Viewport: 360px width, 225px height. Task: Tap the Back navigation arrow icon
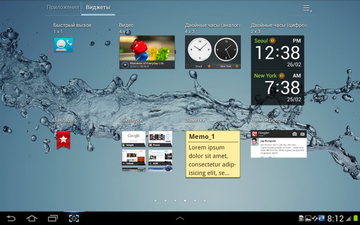coord(11,218)
